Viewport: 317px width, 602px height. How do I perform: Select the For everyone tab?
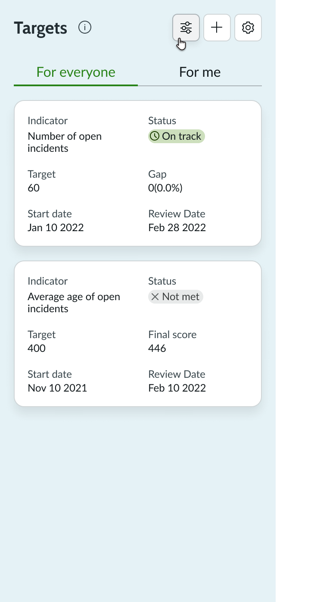75,72
